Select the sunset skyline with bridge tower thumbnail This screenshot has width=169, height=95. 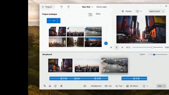(x=57, y=42)
